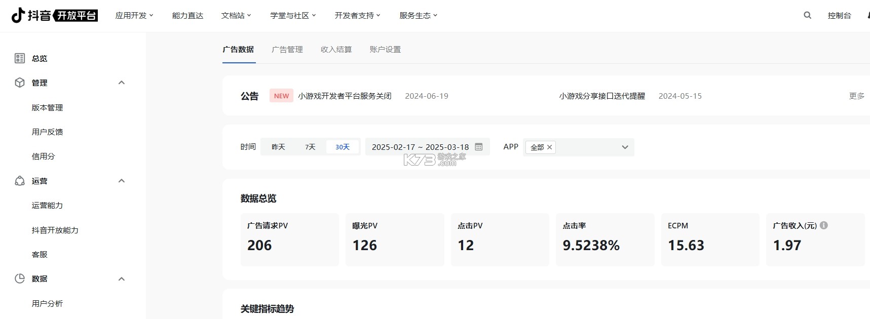Switch to the 收入结算 tab

[336, 50]
